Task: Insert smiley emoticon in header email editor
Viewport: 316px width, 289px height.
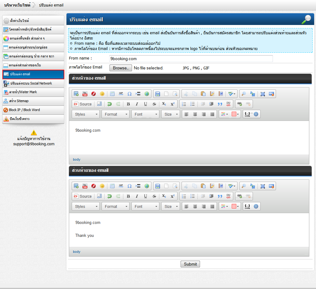Action: (x=102, y=94)
